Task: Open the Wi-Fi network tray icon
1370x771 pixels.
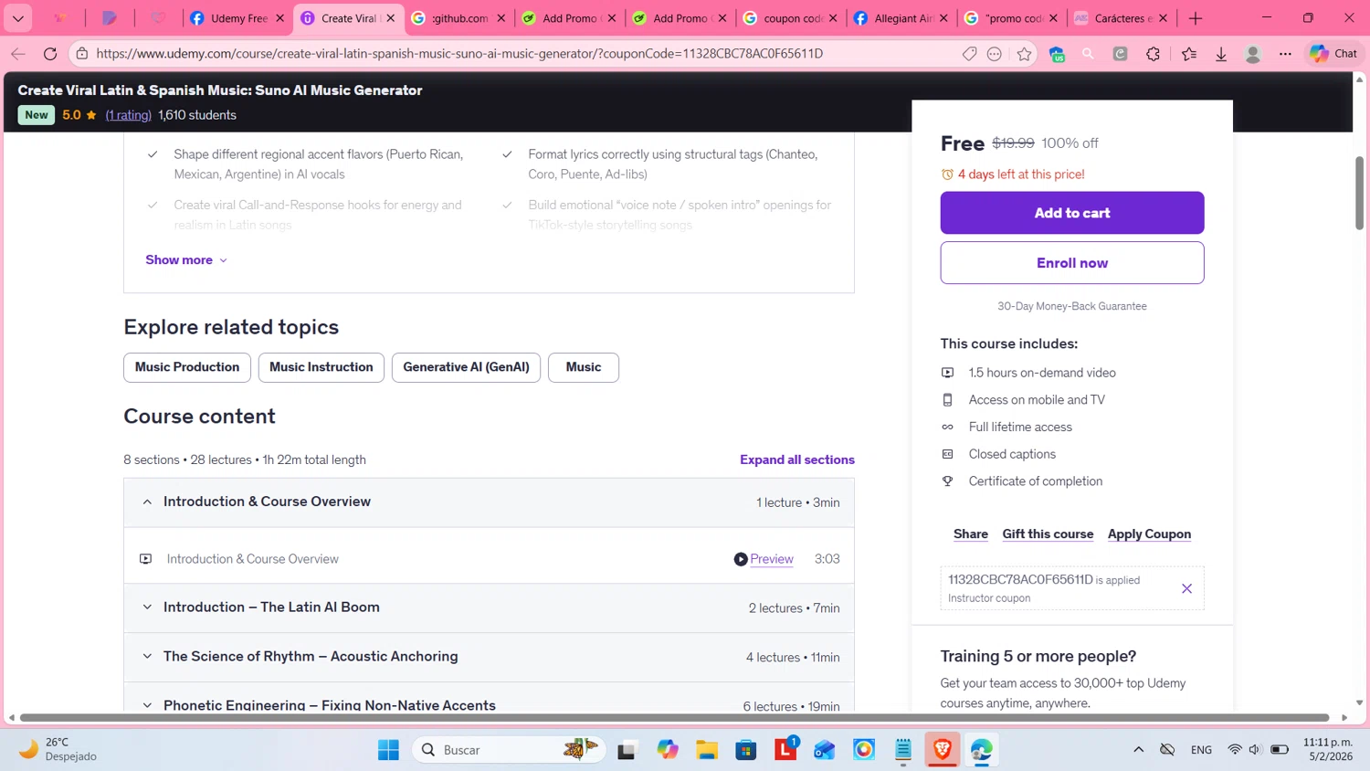Action: pyautogui.click(x=1235, y=750)
